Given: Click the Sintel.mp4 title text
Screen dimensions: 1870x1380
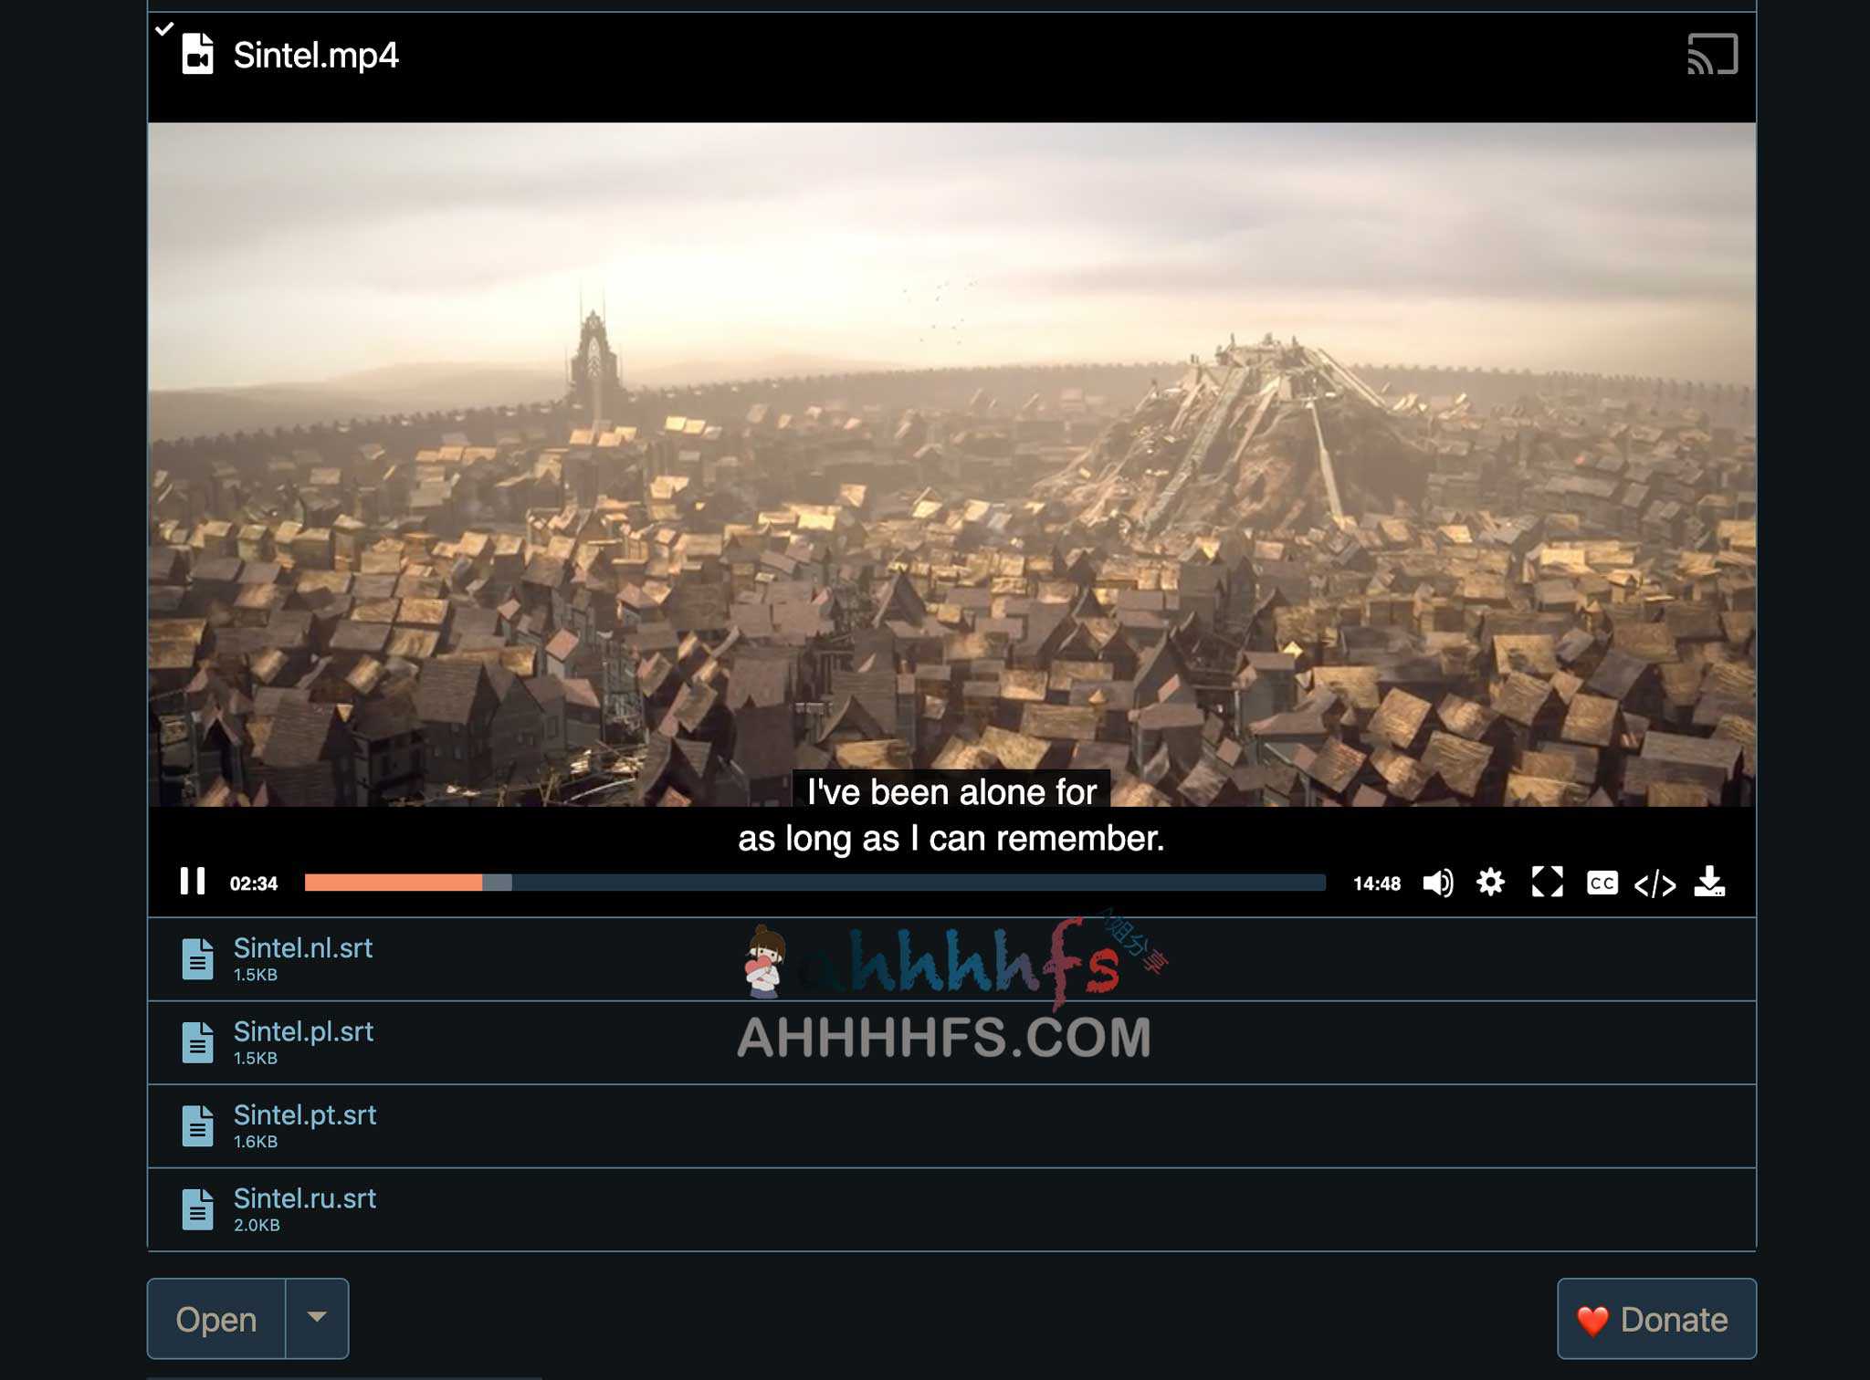Looking at the screenshot, I should pos(316,55).
